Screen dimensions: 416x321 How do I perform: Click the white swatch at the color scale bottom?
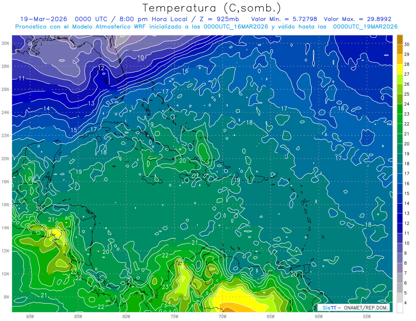(x=400, y=308)
